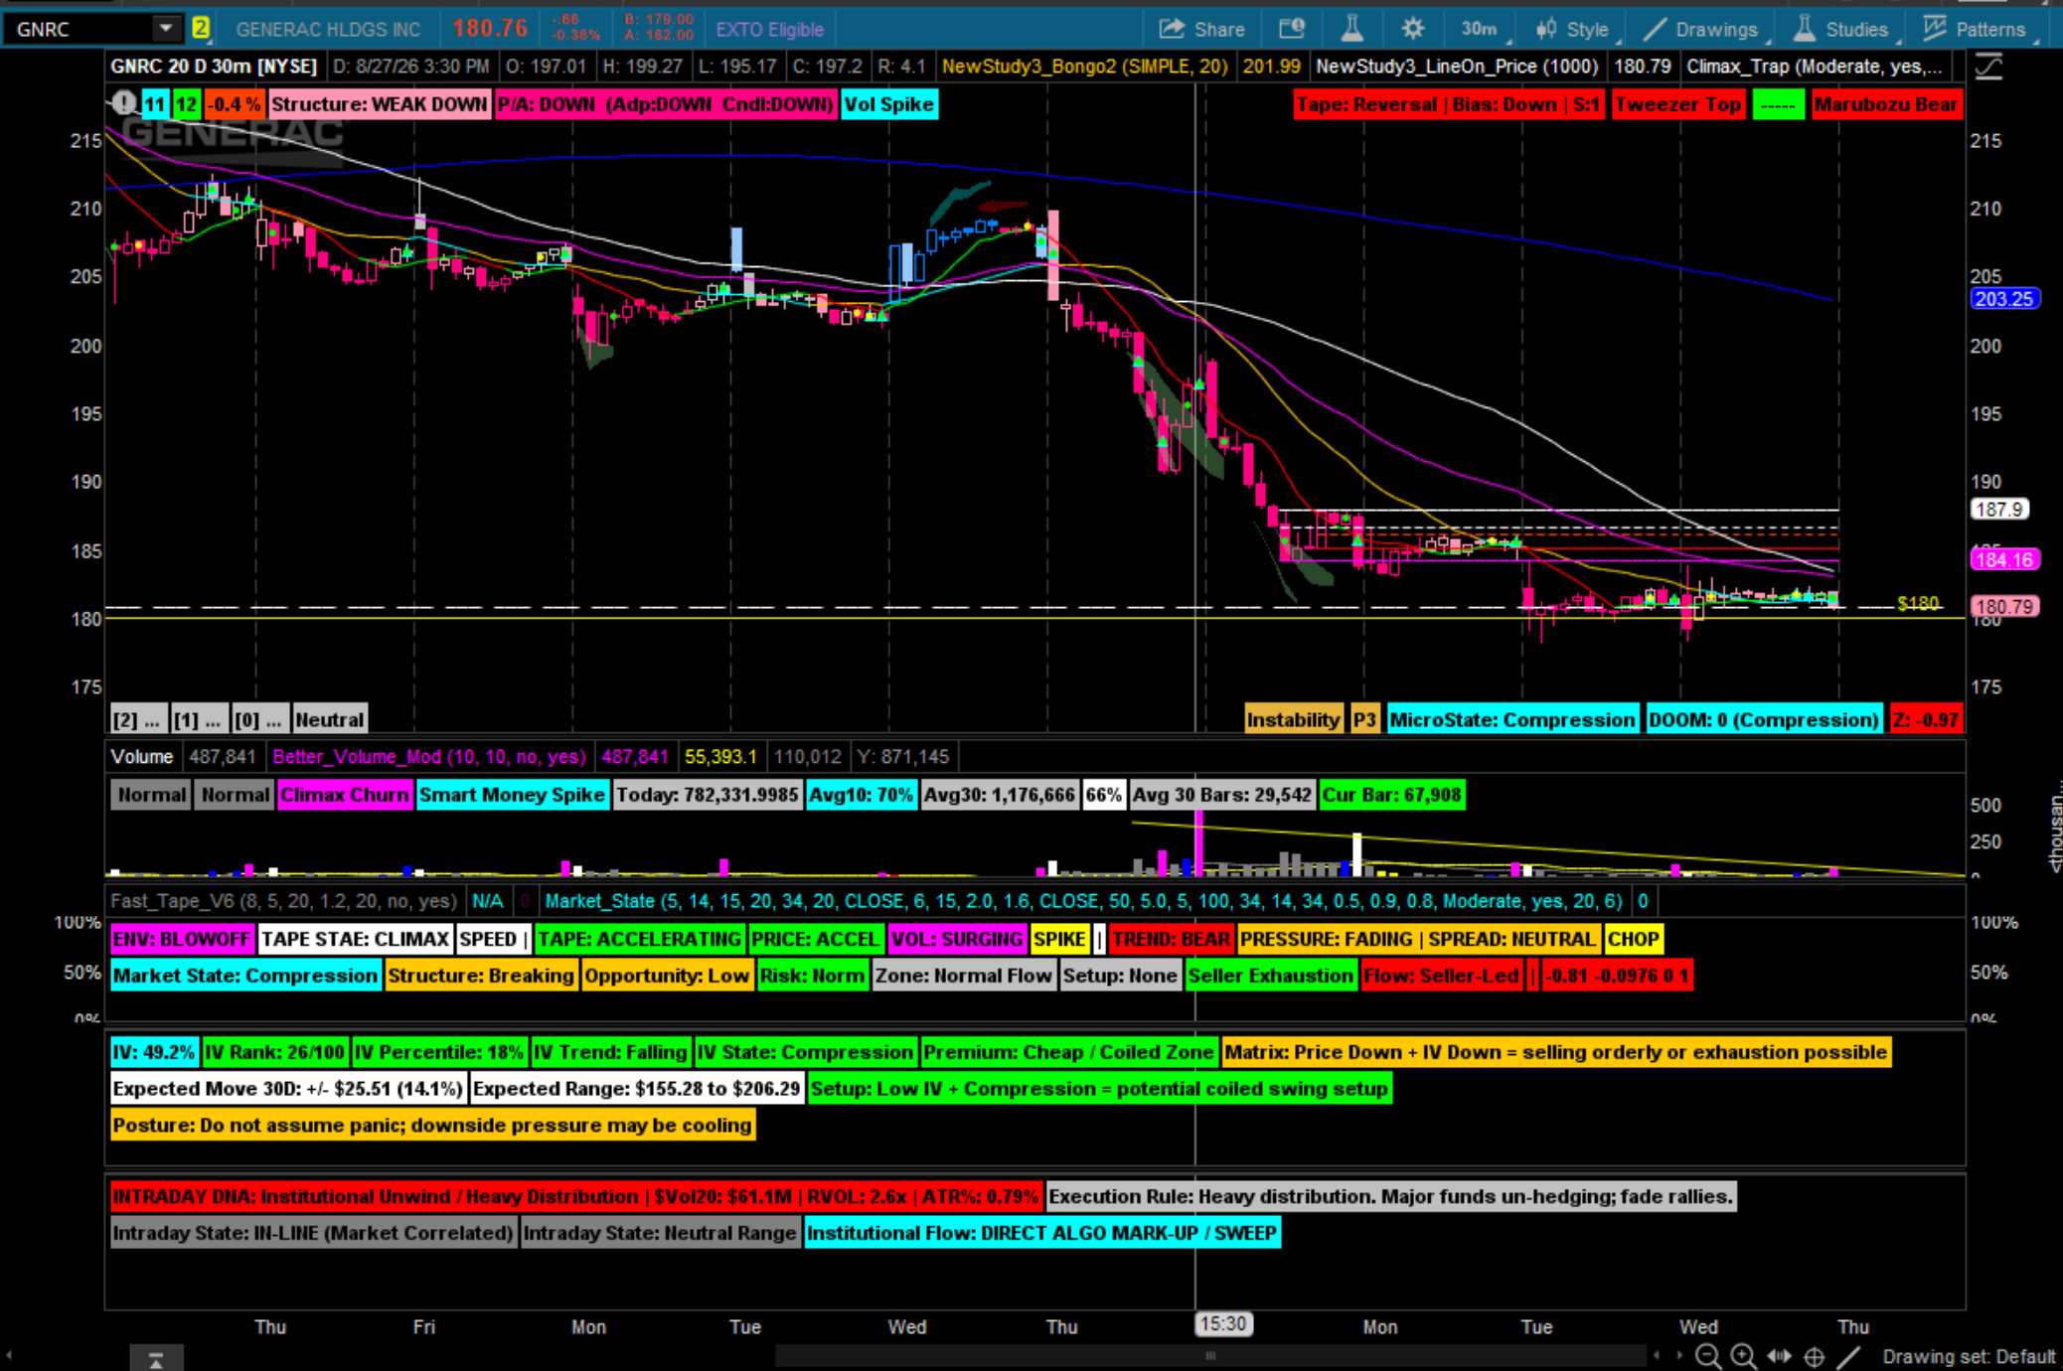Click the Climax_Trap study label
Screen dimensions: 2063x1371
[x=1814, y=67]
